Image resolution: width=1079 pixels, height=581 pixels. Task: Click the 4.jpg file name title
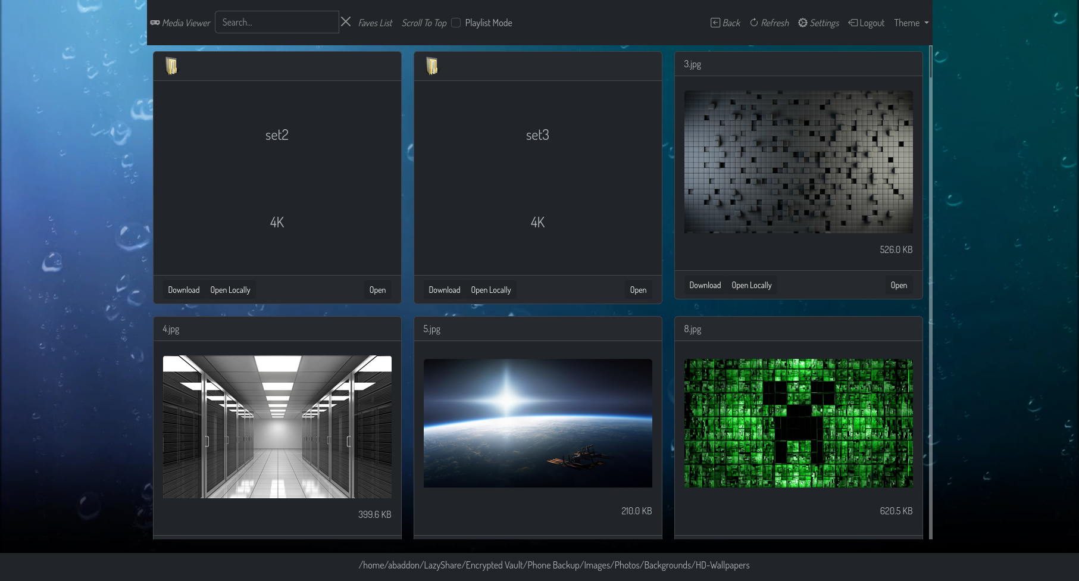[171, 329]
